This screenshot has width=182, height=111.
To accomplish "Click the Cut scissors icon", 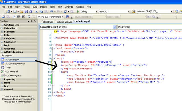I will tap(36, 12).
